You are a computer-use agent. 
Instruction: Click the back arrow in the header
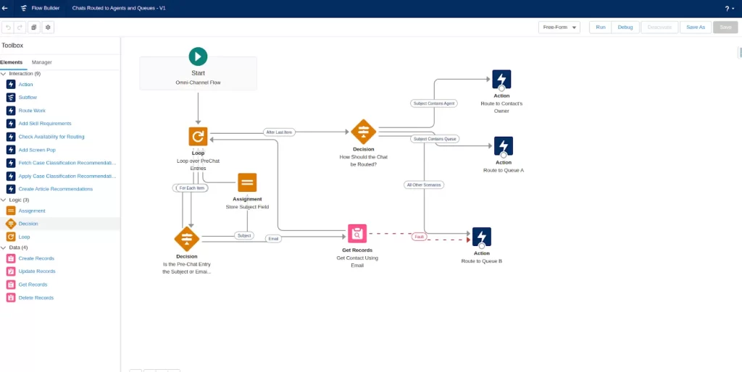pyautogui.click(x=5, y=8)
